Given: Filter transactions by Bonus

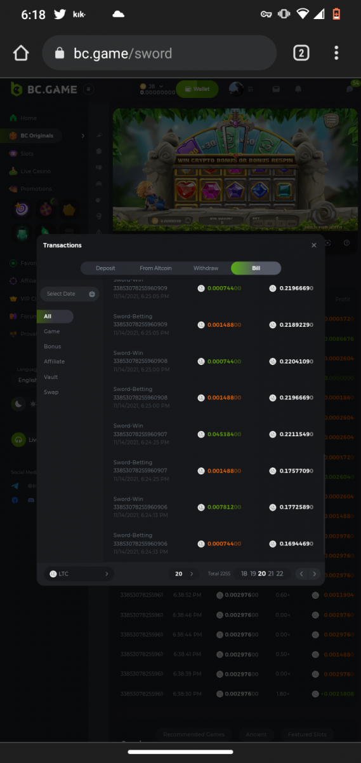Looking at the screenshot, I should click(x=53, y=347).
